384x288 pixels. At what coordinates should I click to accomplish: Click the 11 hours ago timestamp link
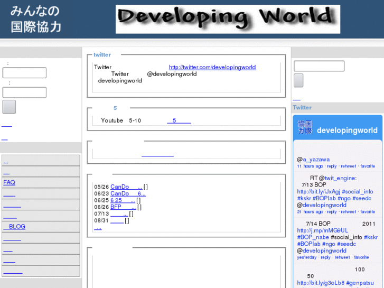[x=310, y=166]
